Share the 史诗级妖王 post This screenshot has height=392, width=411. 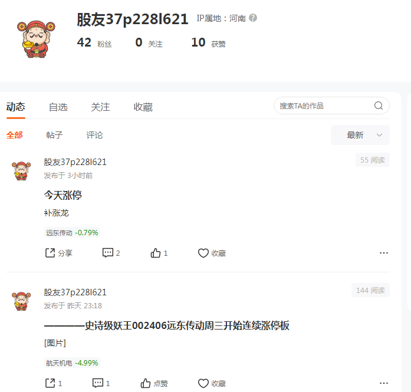click(x=54, y=383)
